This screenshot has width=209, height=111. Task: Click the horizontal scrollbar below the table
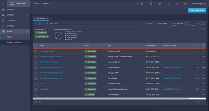click(x=111, y=99)
